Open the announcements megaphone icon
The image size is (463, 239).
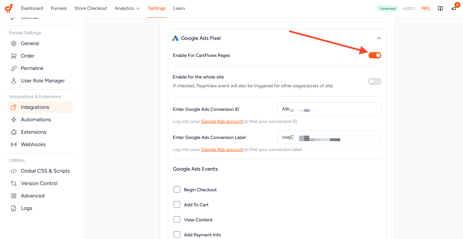[x=454, y=9]
